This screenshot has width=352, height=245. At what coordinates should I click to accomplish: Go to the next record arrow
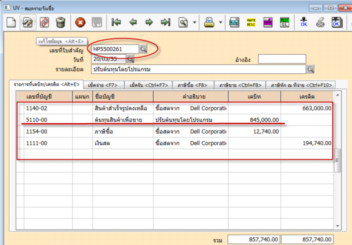[x=149, y=23]
